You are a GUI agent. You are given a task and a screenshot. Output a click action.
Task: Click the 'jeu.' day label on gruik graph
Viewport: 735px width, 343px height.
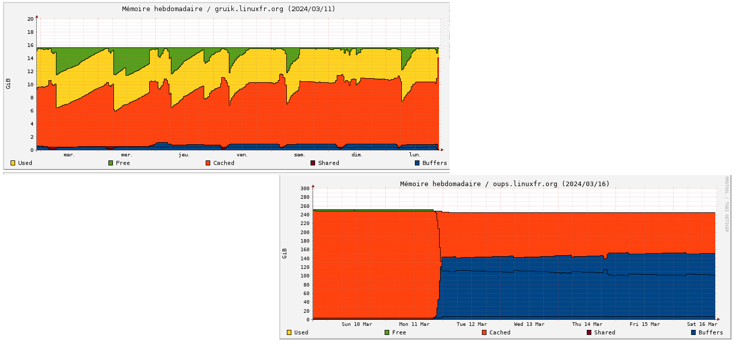(x=184, y=155)
